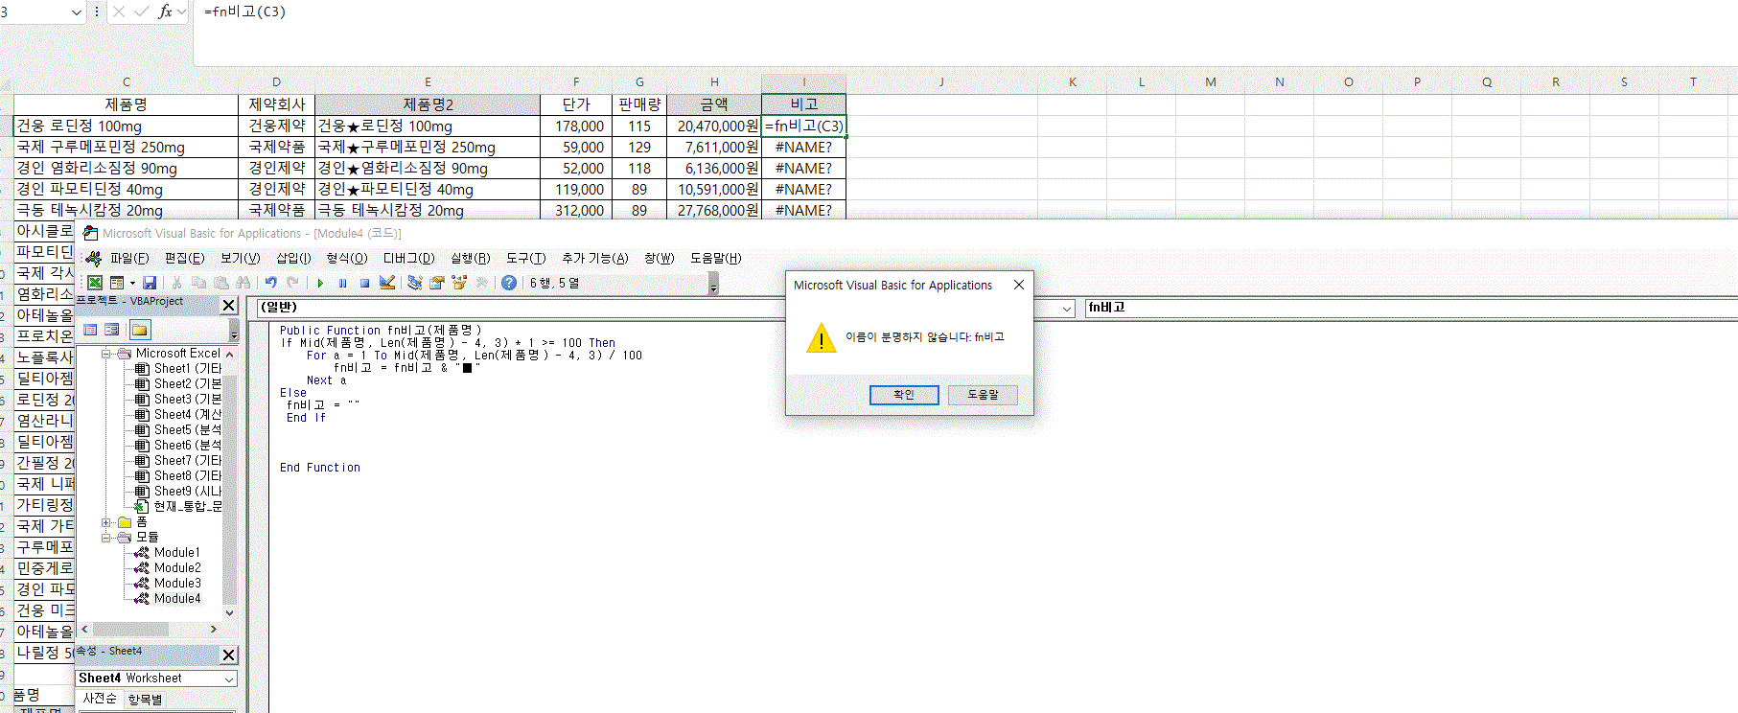Open the Sheet4 Worksheet properties dropdown
The image size is (1738, 713).
pos(229,678)
